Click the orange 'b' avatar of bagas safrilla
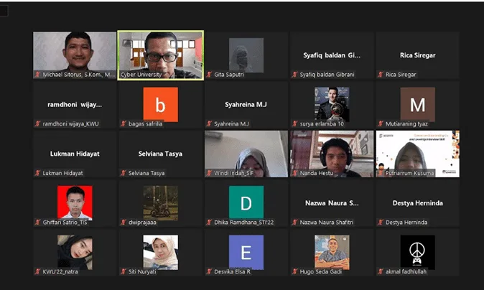Viewport: 484px width, 290px height. (x=161, y=105)
